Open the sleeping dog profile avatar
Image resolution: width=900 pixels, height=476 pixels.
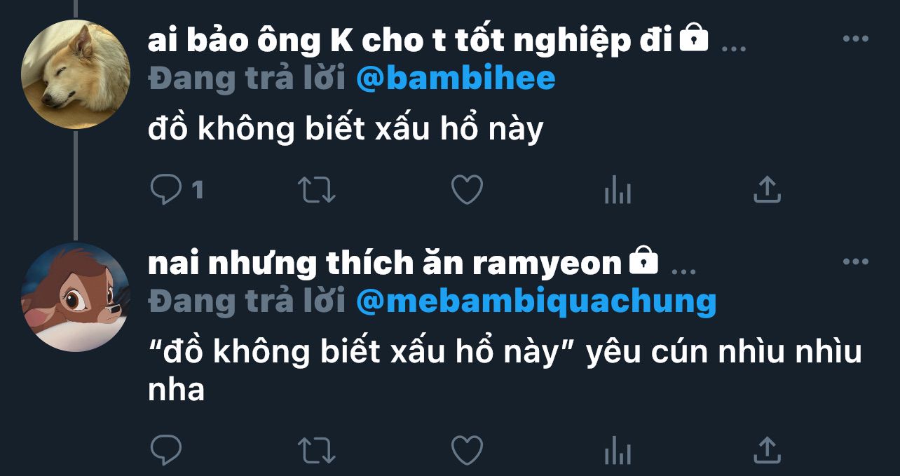(76, 74)
